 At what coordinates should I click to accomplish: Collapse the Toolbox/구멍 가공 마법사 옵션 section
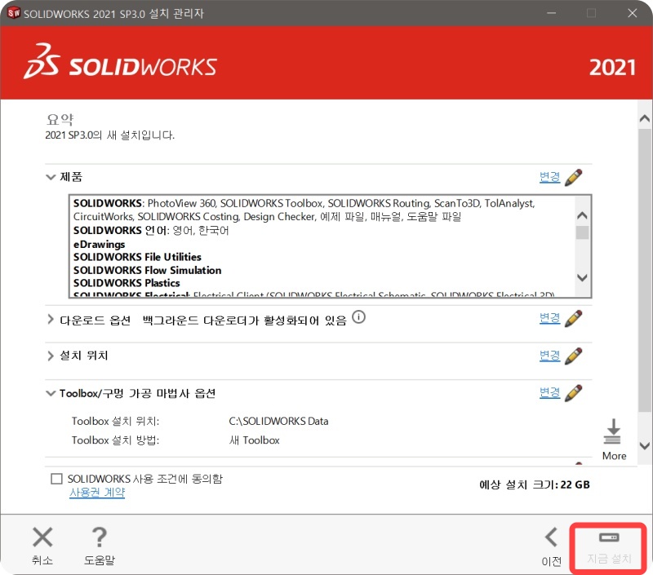(51, 393)
